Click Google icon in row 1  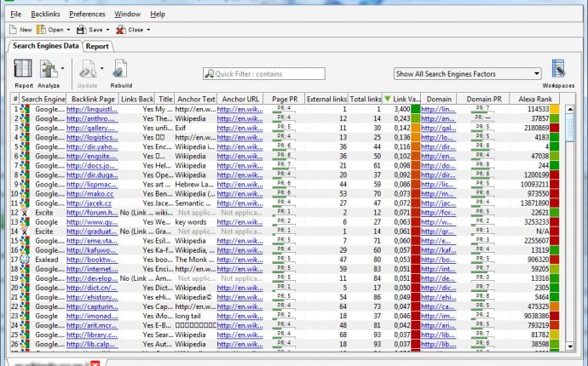coord(25,110)
